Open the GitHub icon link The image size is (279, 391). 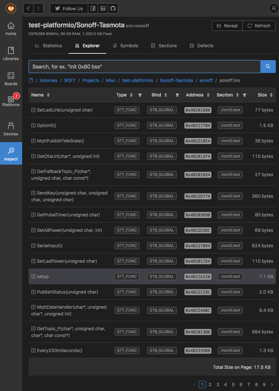[x=113, y=8]
